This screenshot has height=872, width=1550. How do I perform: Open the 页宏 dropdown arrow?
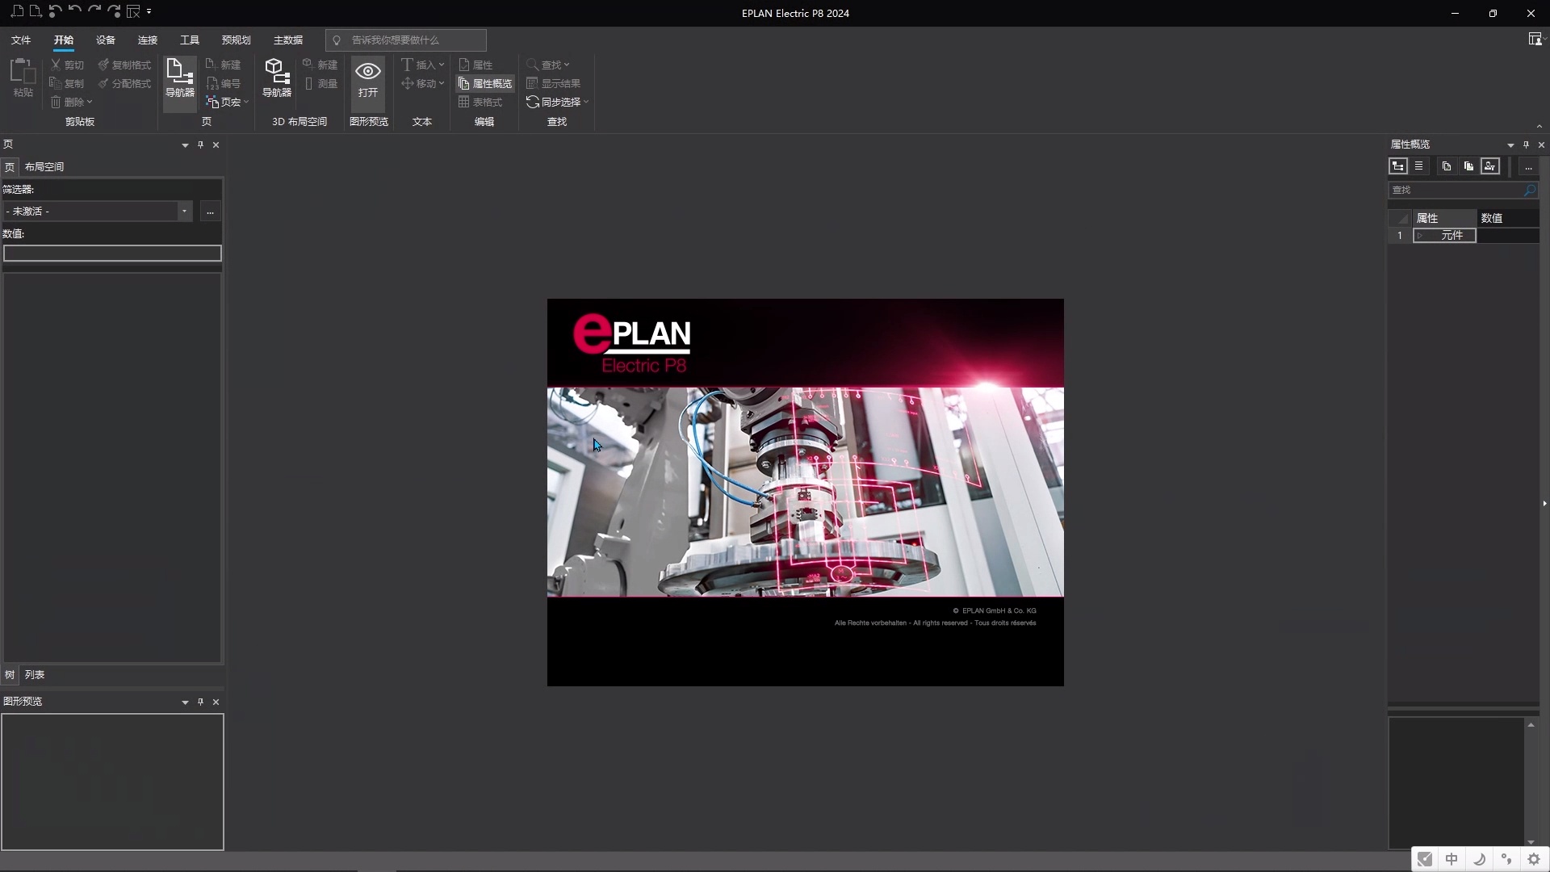(x=246, y=103)
